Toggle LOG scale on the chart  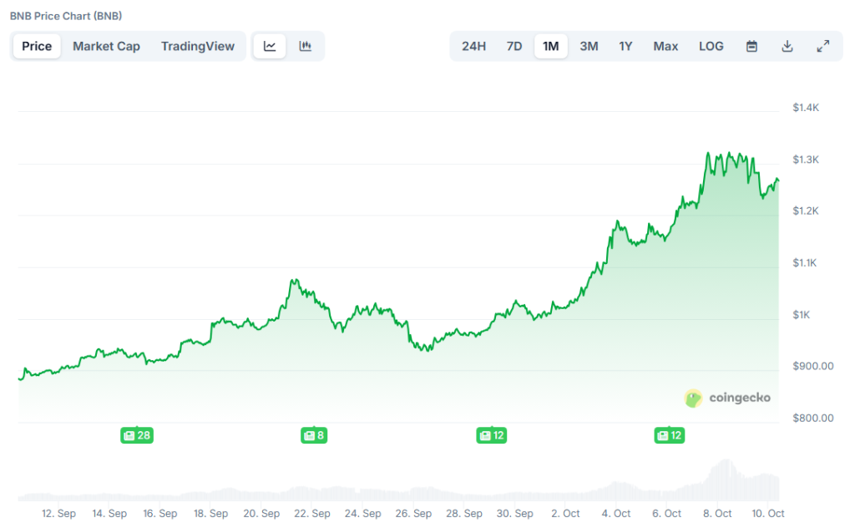(711, 46)
